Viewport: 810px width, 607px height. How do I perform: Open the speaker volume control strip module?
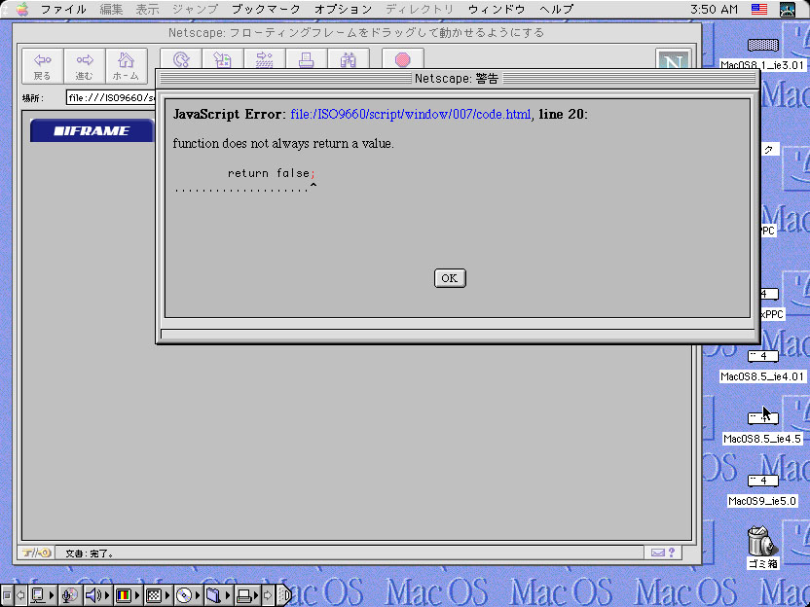click(x=97, y=595)
